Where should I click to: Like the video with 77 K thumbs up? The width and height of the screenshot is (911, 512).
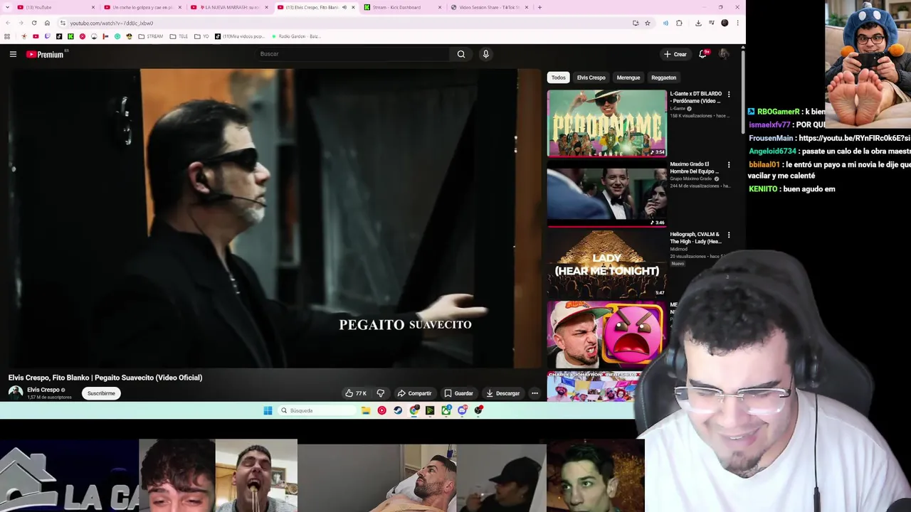pyautogui.click(x=356, y=393)
